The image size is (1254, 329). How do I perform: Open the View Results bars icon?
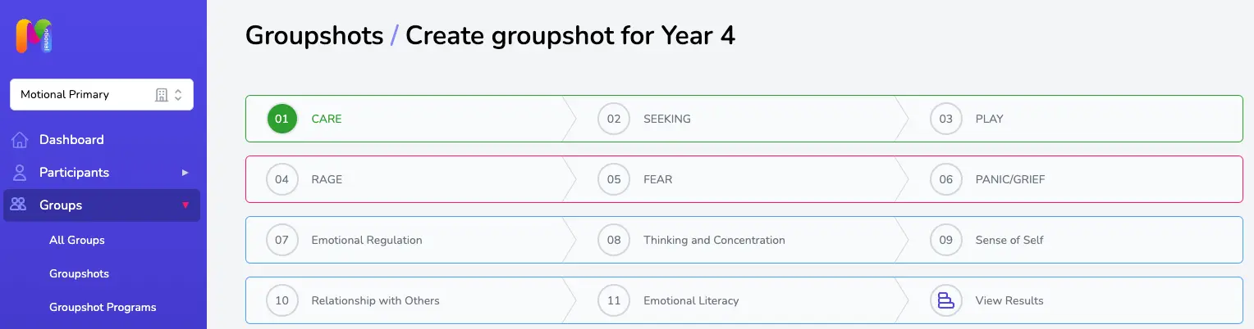coord(946,300)
